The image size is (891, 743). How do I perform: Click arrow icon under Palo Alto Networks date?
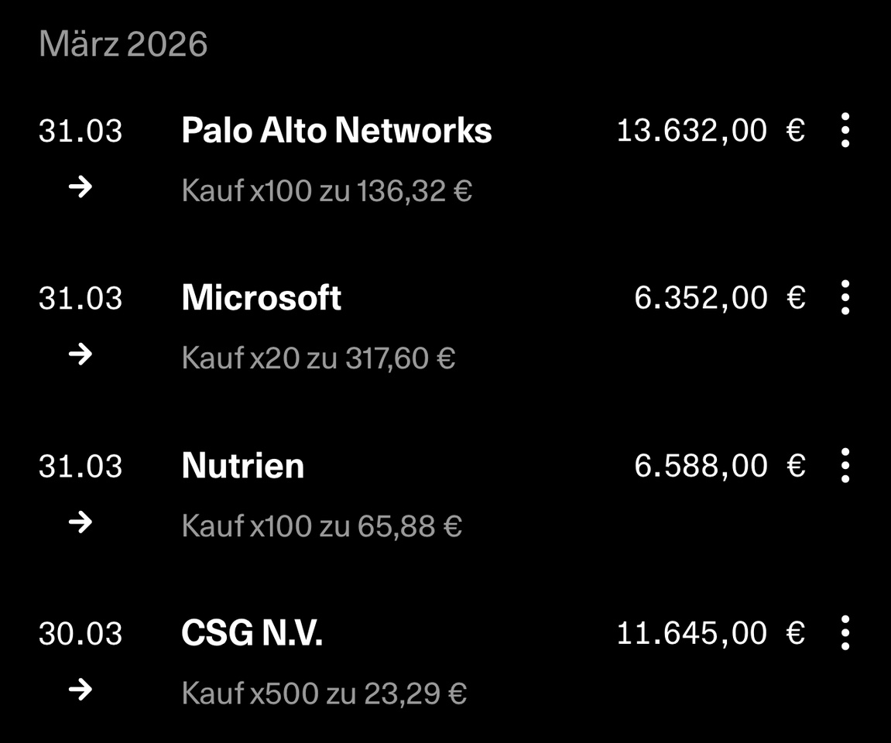pyautogui.click(x=81, y=187)
